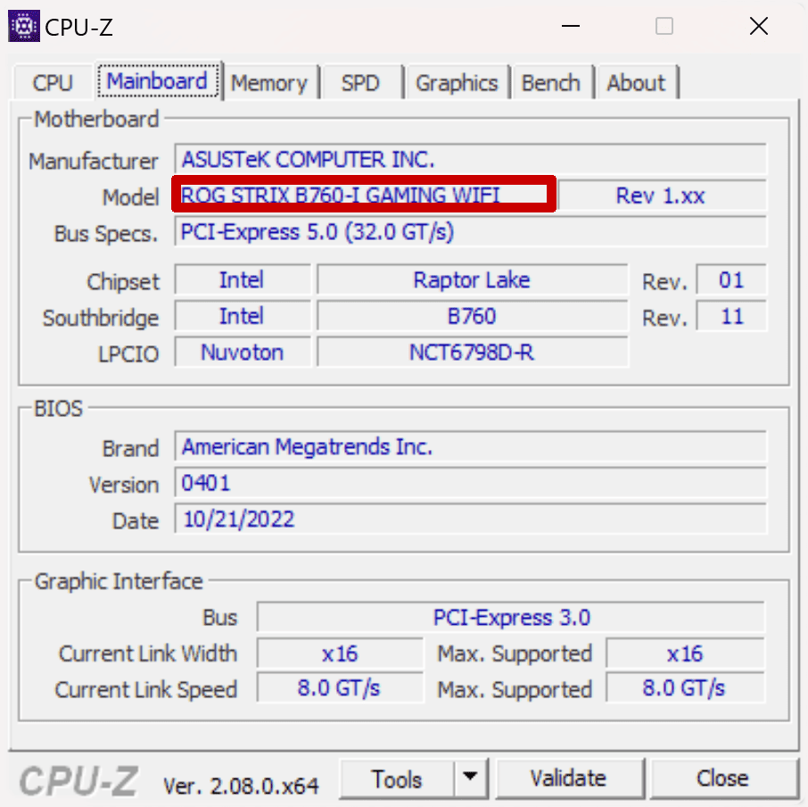The width and height of the screenshot is (808, 807).
Task: Click the American Megatrends Inc. BIOS brand
Action: click(470, 446)
